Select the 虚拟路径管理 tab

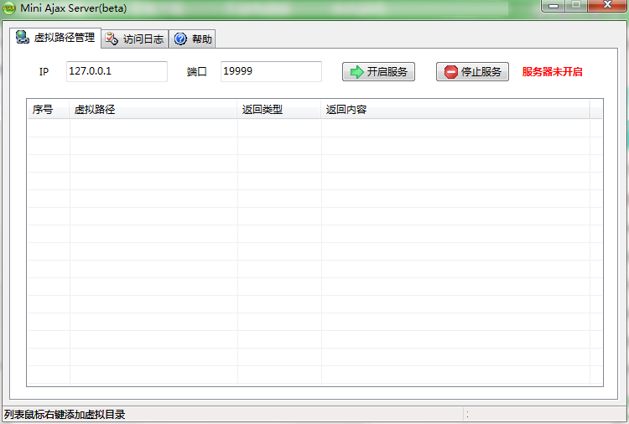pos(55,38)
